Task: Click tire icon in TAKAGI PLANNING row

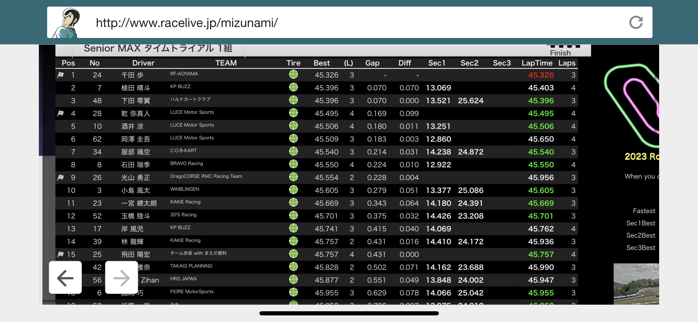Action: click(x=293, y=266)
